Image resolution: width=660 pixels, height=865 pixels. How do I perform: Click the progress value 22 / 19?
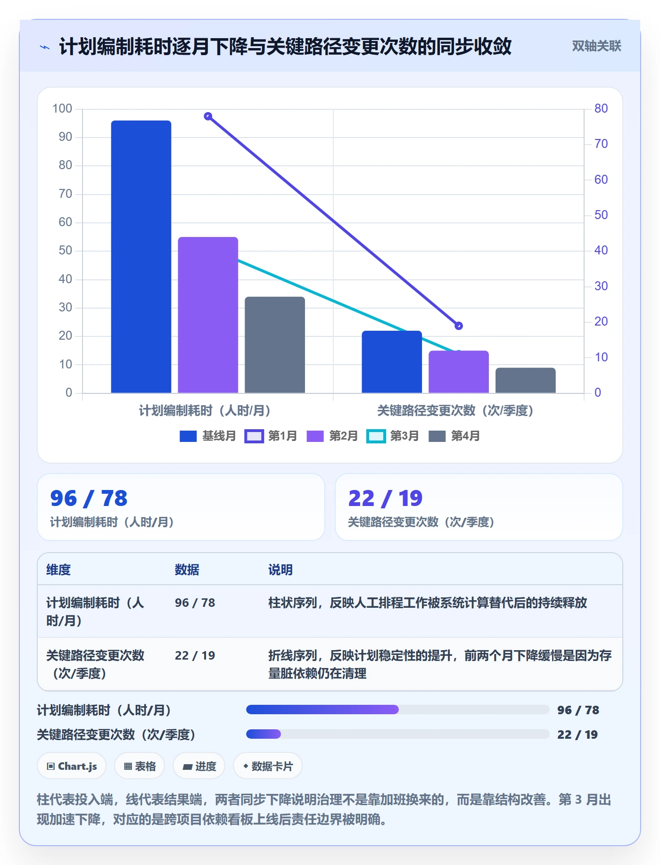[577, 734]
